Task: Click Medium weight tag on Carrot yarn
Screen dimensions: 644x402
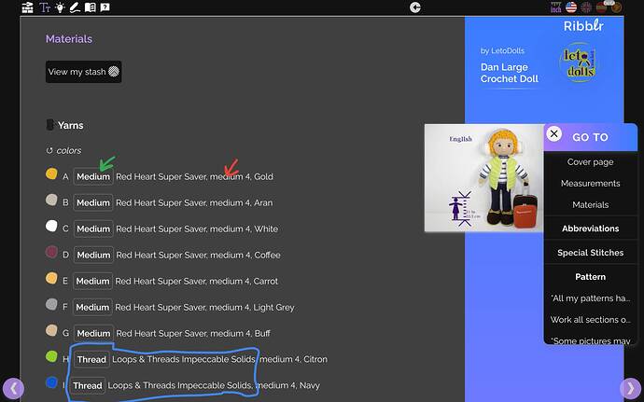Action: [92, 282]
